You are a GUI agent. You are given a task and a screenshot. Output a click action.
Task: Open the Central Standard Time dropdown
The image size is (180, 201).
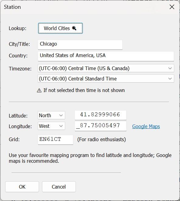click(x=106, y=79)
